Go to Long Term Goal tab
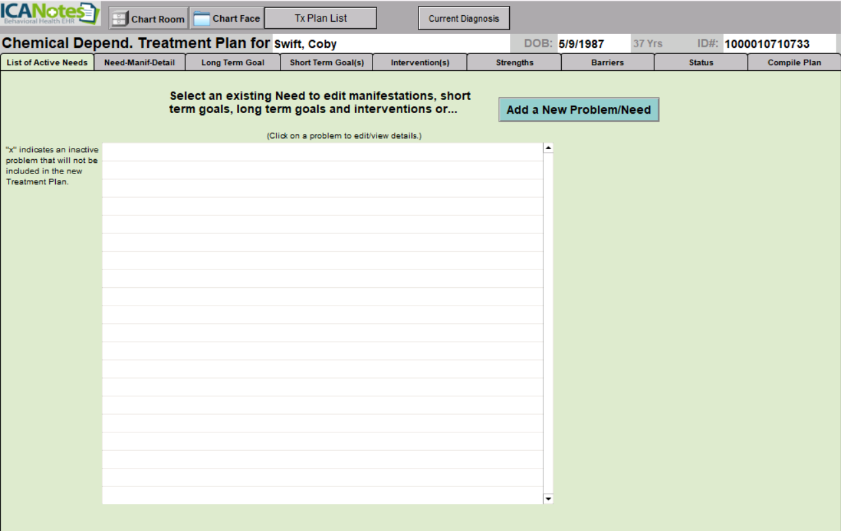Viewport: 841px width, 531px height. [x=233, y=62]
